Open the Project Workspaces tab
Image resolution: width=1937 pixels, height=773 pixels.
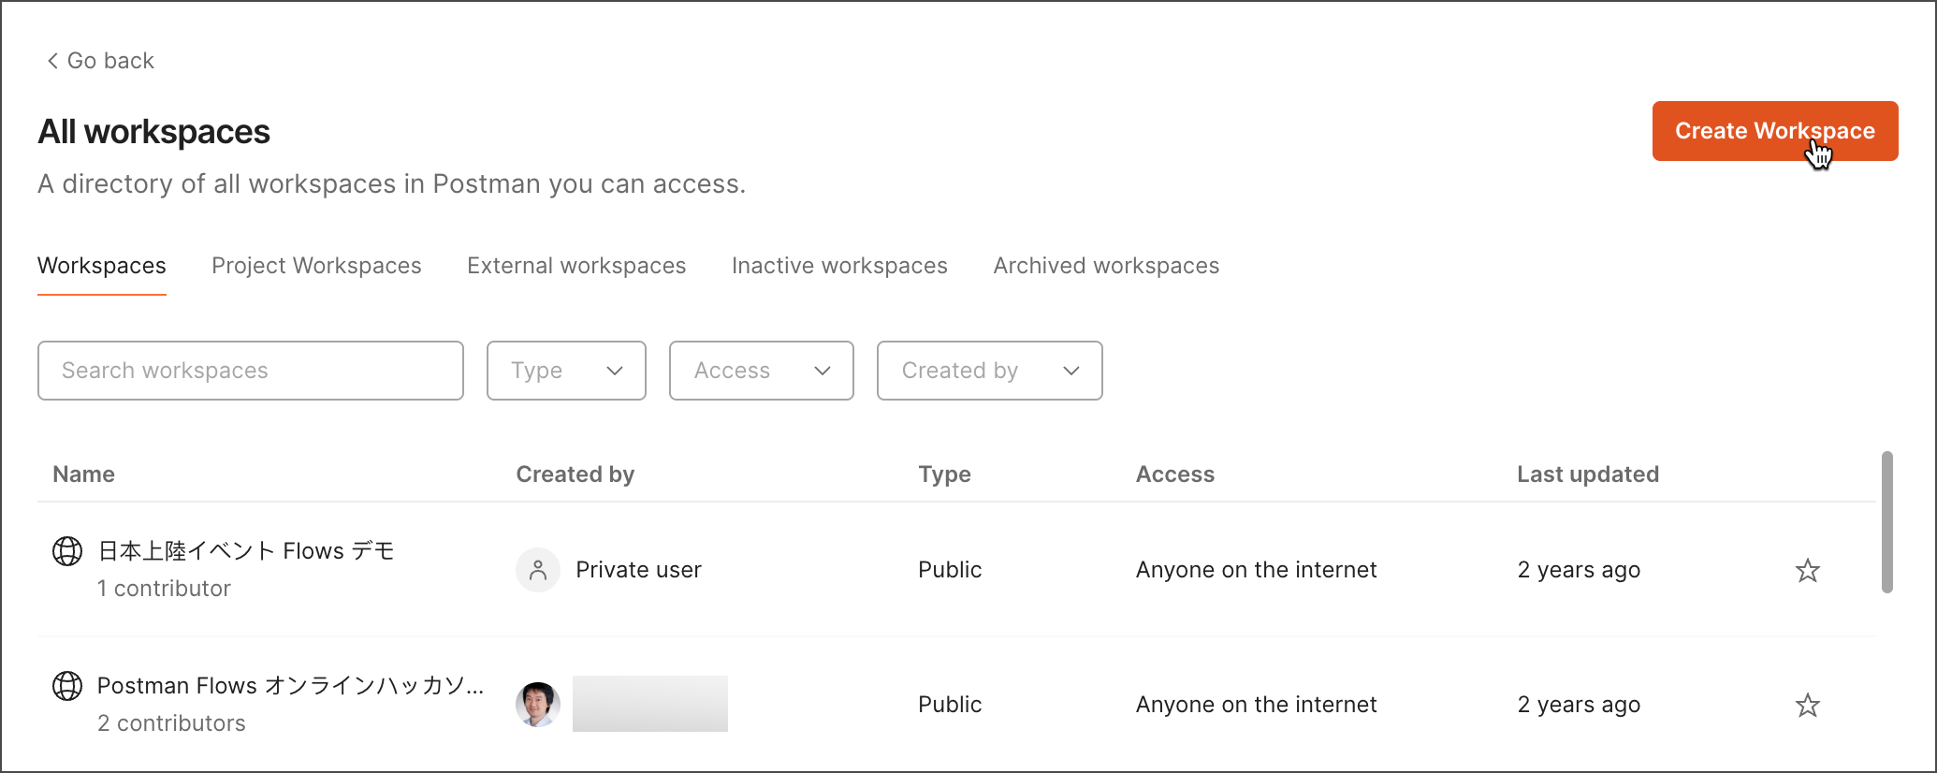316,266
